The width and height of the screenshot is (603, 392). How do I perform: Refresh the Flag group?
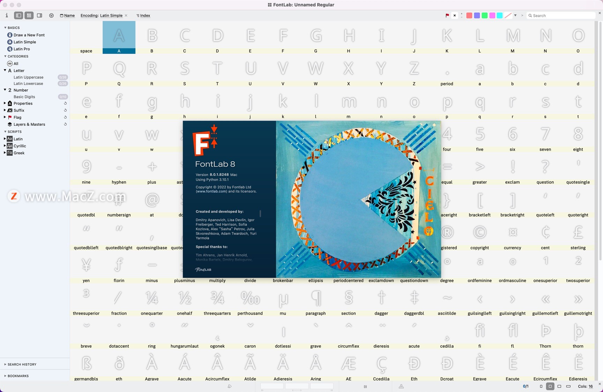pos(65,117)
